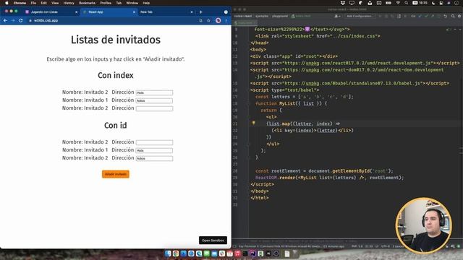Screen dimensions: 463x260
Task: Open the Help menu
Action: click(146, 3)
